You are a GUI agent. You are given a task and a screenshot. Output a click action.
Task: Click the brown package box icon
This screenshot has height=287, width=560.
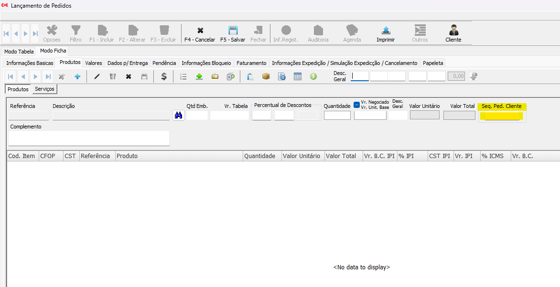tap(266, 76)
